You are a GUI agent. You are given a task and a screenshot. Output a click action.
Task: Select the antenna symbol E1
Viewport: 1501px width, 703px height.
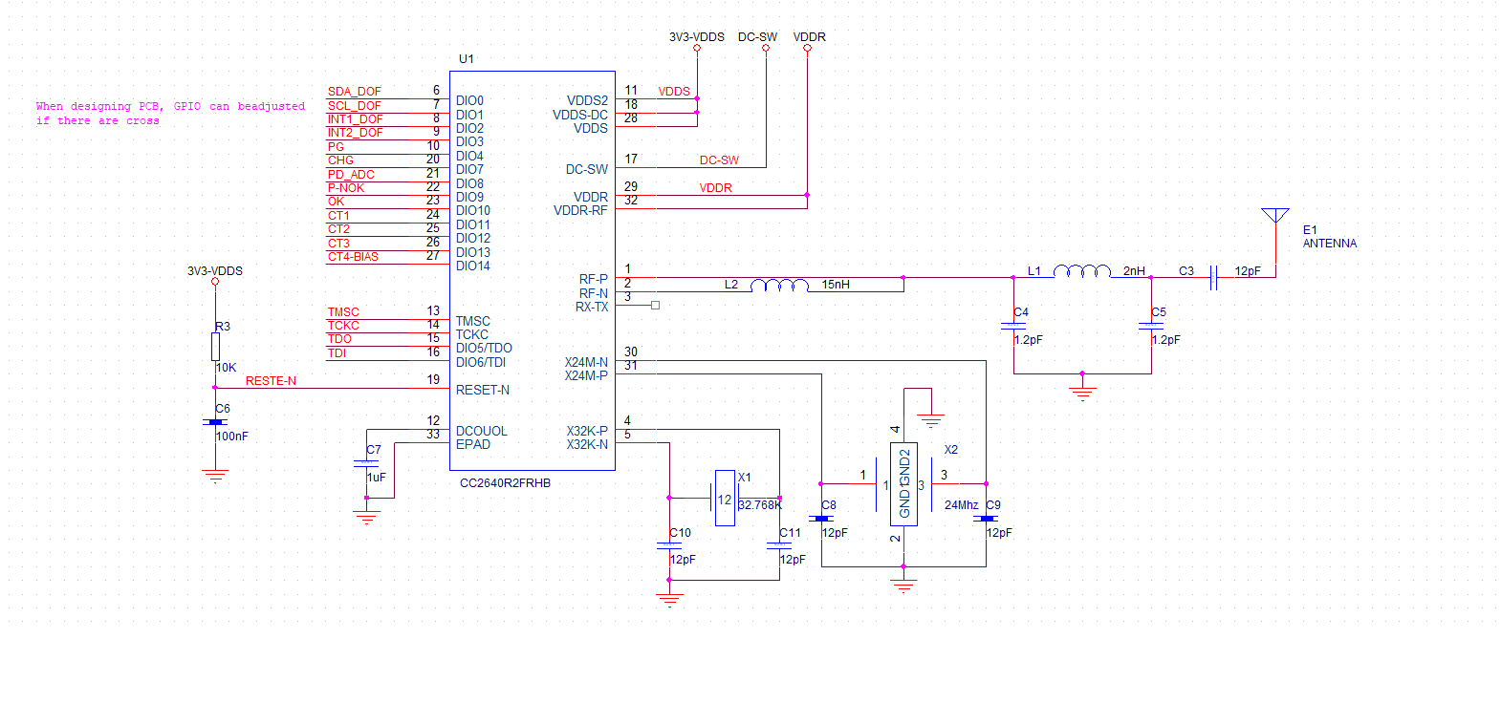(x=1275, y=216)
